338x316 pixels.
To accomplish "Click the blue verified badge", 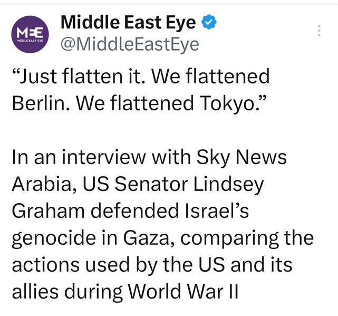I will (x=209, y=23).
